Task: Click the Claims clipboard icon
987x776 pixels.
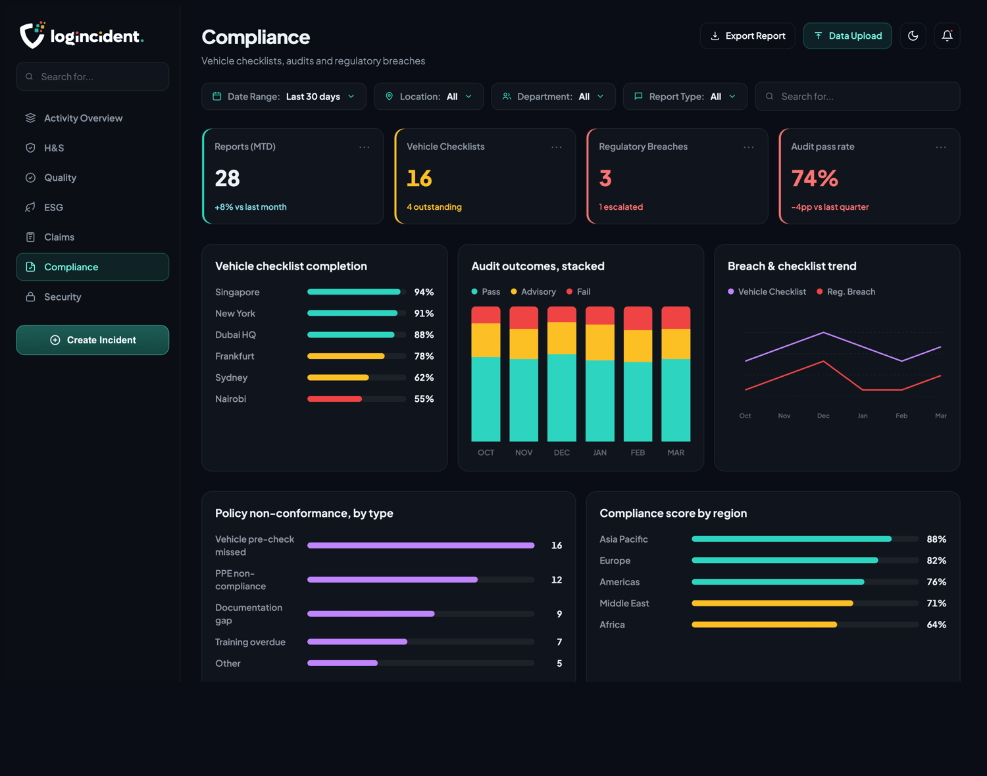Action: [30, 237]
